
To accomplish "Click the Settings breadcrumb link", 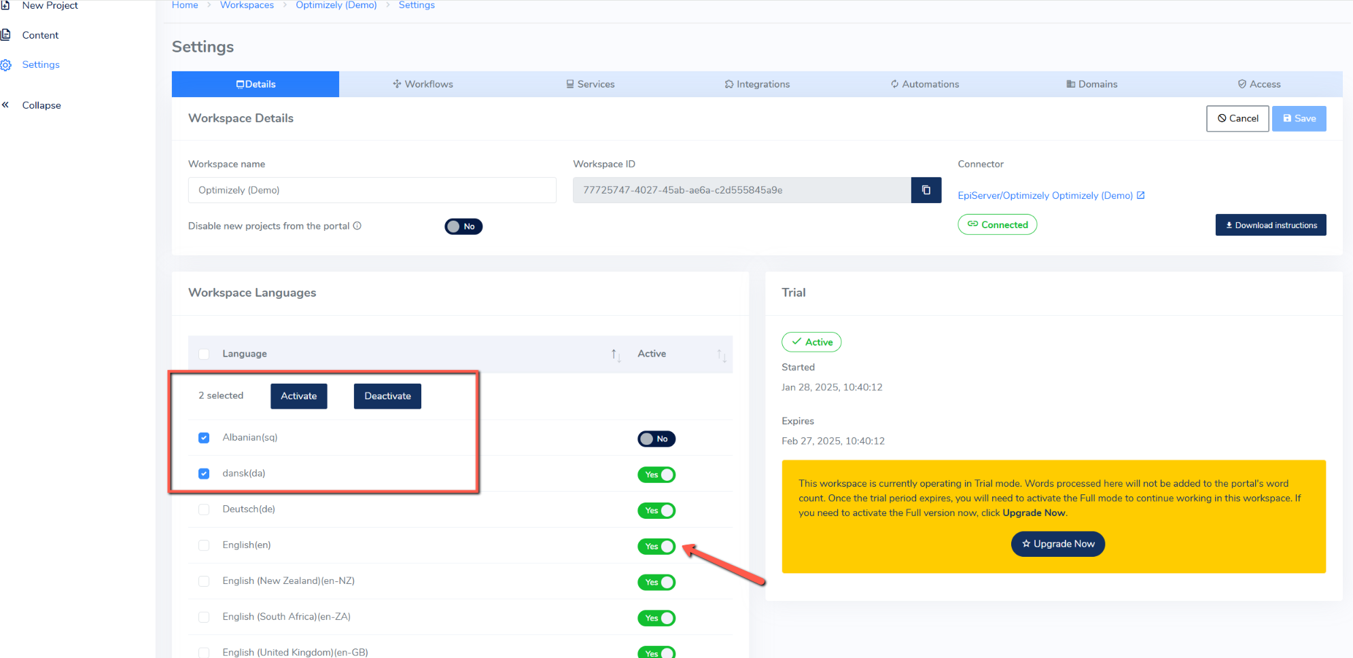I will pyautogui.click(x=417, y=5).
